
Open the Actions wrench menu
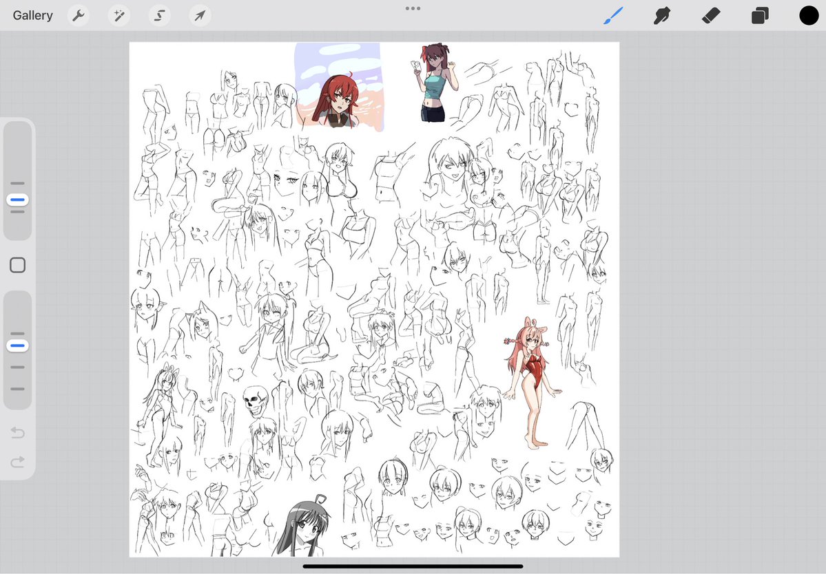tap(79, 16)
